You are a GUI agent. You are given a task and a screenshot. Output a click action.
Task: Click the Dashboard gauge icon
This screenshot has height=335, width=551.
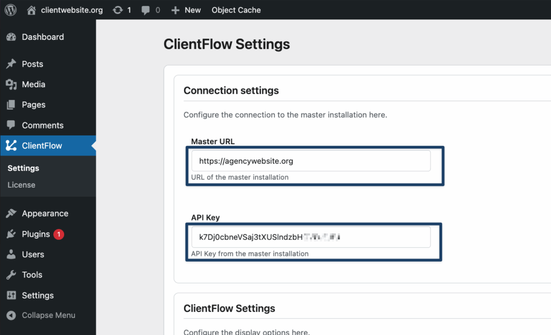[11, 37]
